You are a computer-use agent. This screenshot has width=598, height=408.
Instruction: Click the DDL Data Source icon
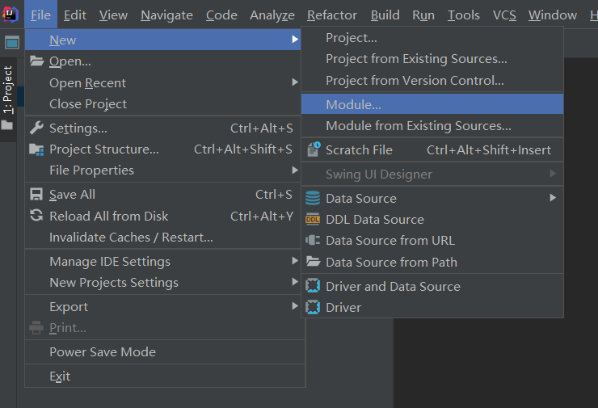[313, 219]
